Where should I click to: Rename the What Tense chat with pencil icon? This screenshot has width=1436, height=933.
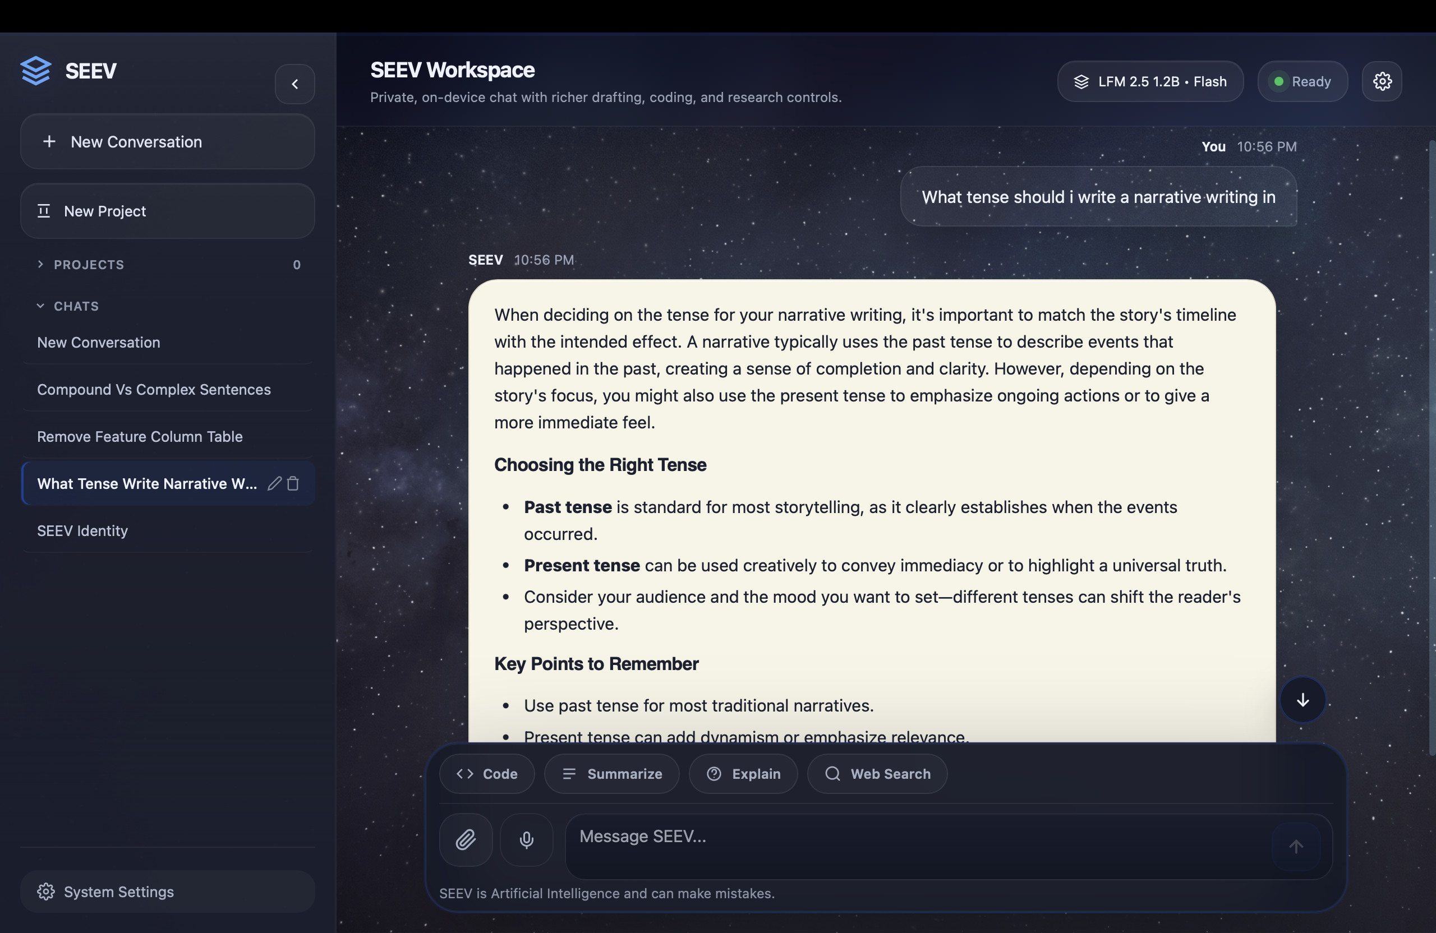[274, 484]
